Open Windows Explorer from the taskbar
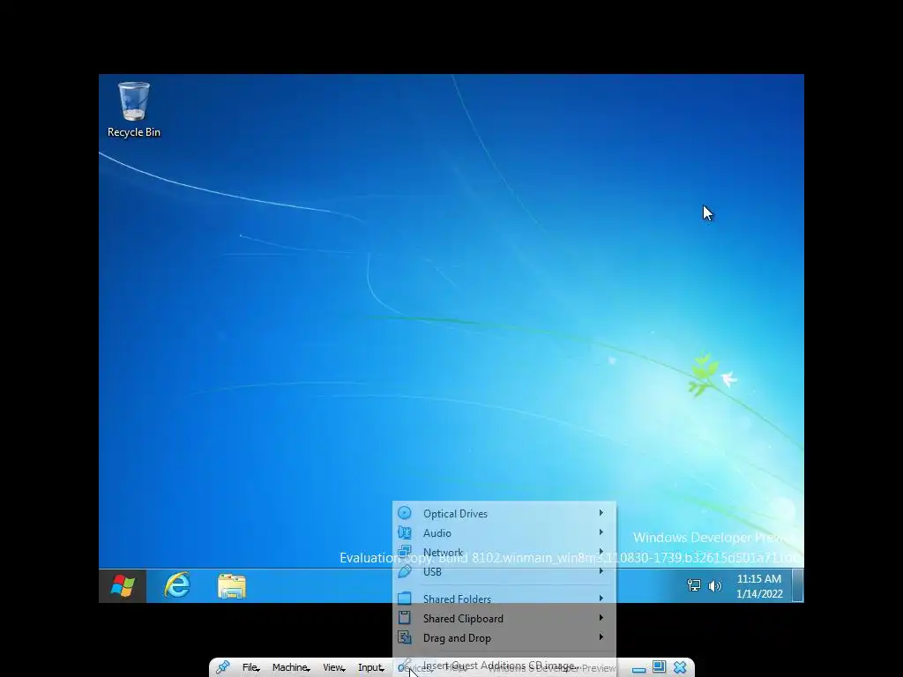The image size is (903, 677). 232,586
